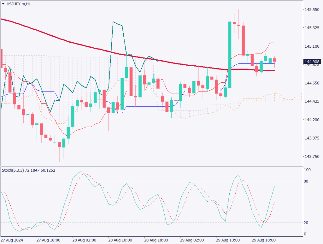Click the stochastic 100 level label
This screenshot has height=244, width=323.
pyautogui.click(x=307, y=170)
